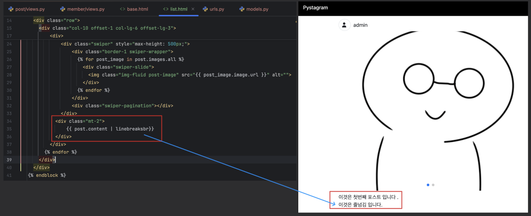Viewport: 531px width, 216px height.
Task: Place cursor on 'linebreaksbr' filter text
Action: (x=132, y=129)
